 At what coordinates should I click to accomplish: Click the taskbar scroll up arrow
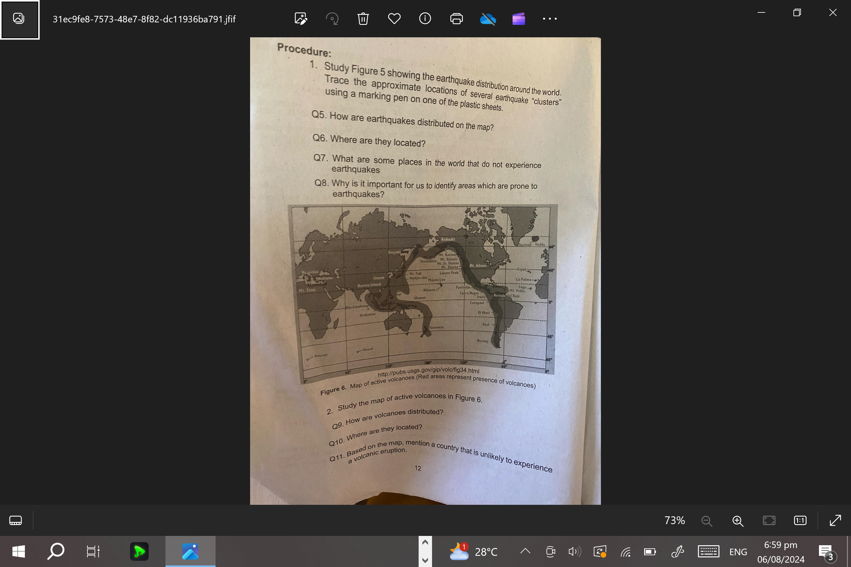point(425,542)
